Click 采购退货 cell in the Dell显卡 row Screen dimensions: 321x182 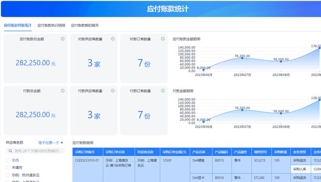tap(301, 178)
